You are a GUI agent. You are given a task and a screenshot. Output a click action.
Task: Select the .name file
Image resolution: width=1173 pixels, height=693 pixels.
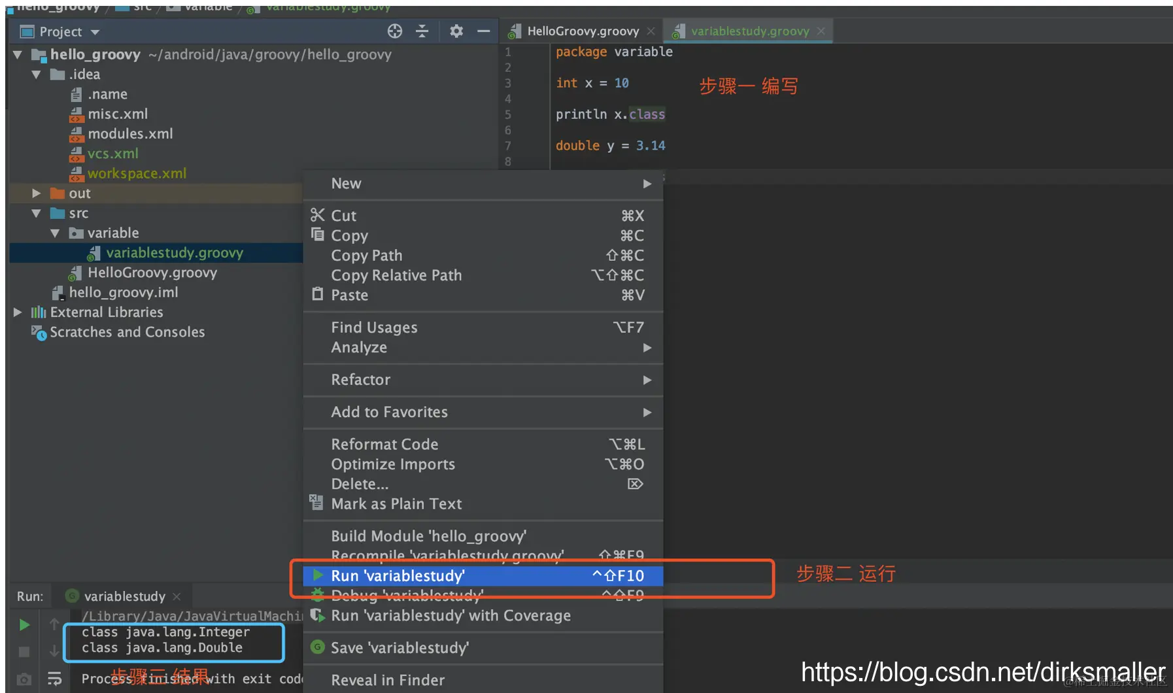pos(99,94)
